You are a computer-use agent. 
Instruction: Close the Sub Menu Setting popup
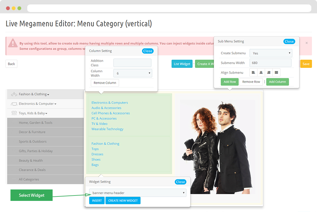click(x=289, y=42)
